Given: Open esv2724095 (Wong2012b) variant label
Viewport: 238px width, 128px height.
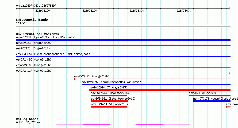Looking at the screenshot, I should tap(34, 59).
